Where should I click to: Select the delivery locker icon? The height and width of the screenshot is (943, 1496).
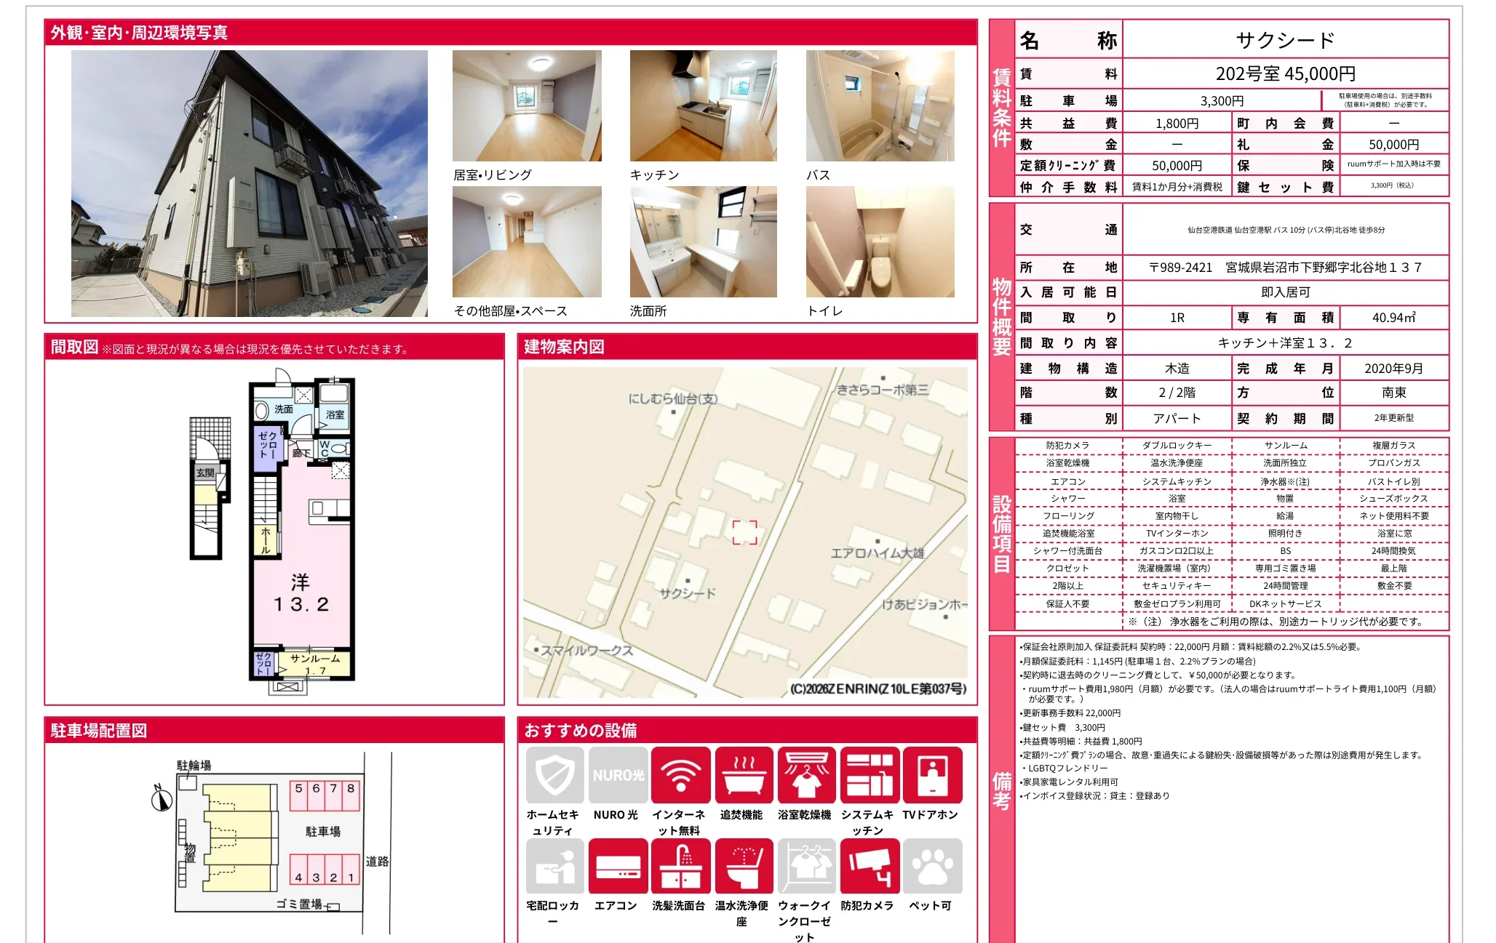tap(554, 866)
